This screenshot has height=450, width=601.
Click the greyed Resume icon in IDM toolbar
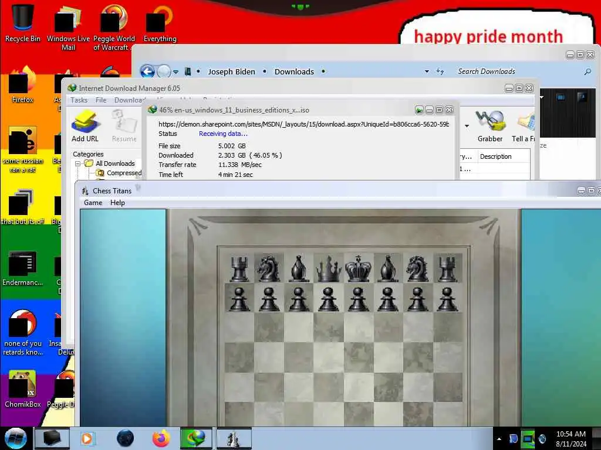pyautogui.click(x=124, y=126)
